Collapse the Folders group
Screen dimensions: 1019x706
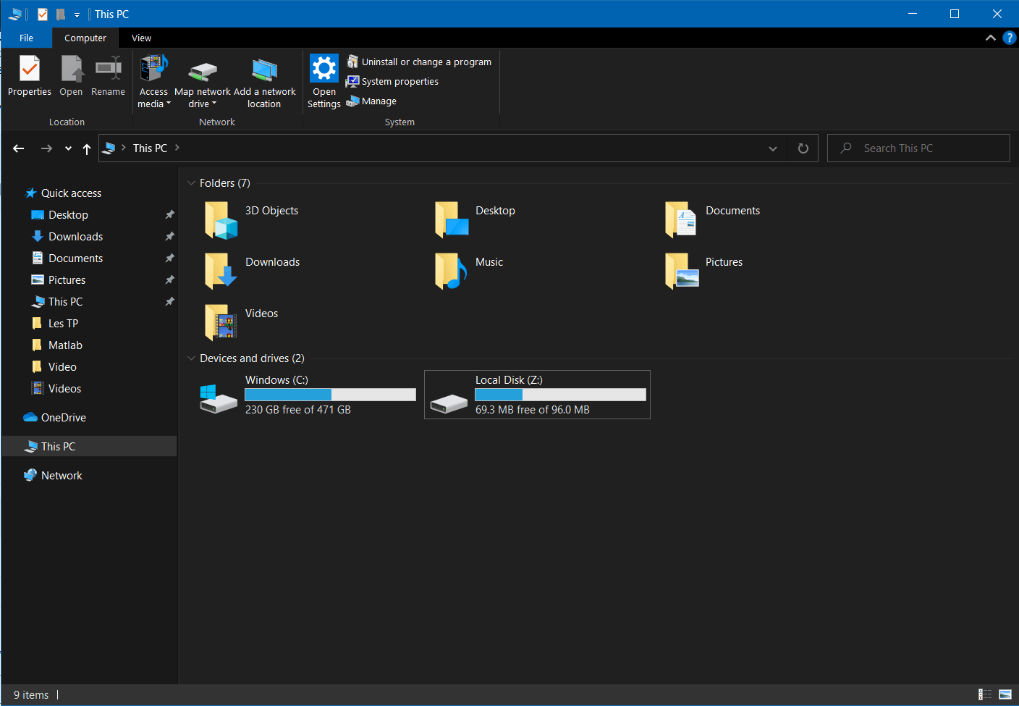191,183
